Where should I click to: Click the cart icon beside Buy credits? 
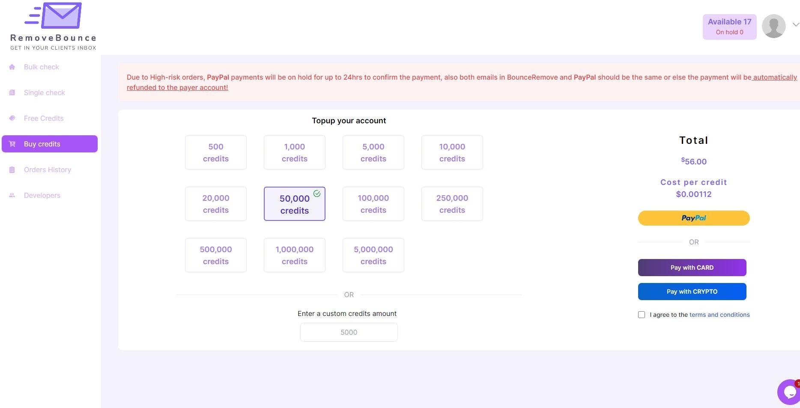tap(12, 144)
